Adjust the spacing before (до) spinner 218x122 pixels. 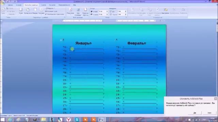126,12
